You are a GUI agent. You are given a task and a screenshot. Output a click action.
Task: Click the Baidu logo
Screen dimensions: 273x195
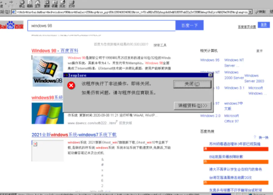[x=12, y=25]
